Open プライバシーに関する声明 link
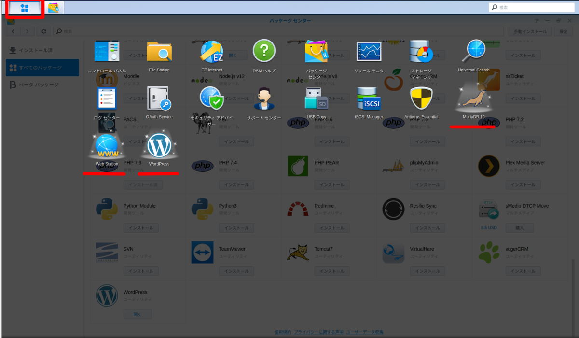 coord(319,332)
